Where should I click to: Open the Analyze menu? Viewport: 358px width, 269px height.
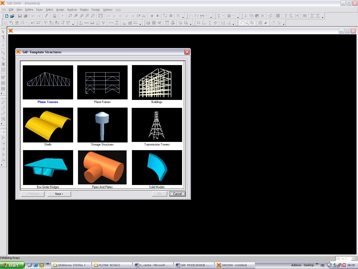coord(72,10)
